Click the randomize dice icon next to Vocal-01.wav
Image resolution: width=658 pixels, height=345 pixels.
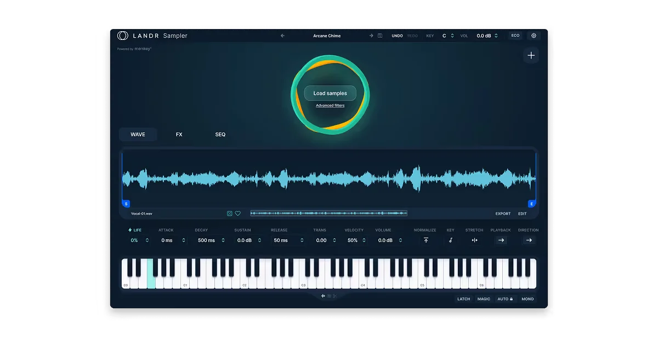[230, 214]
